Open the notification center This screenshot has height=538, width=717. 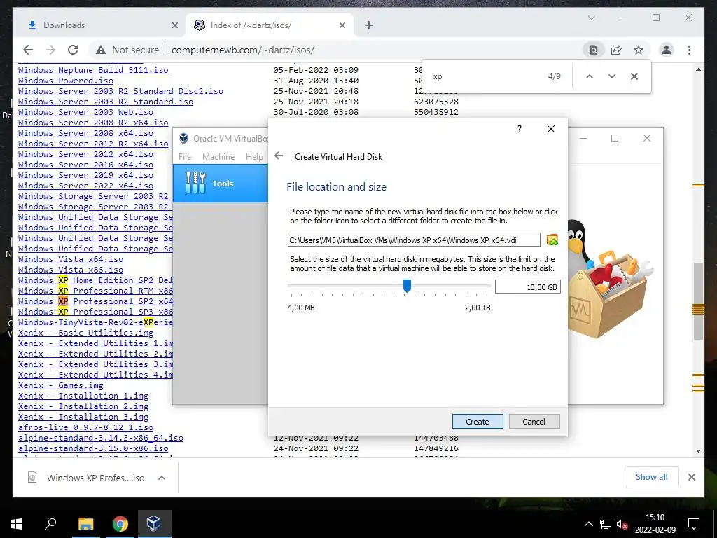pyautogui.click(x=694, y=524)
